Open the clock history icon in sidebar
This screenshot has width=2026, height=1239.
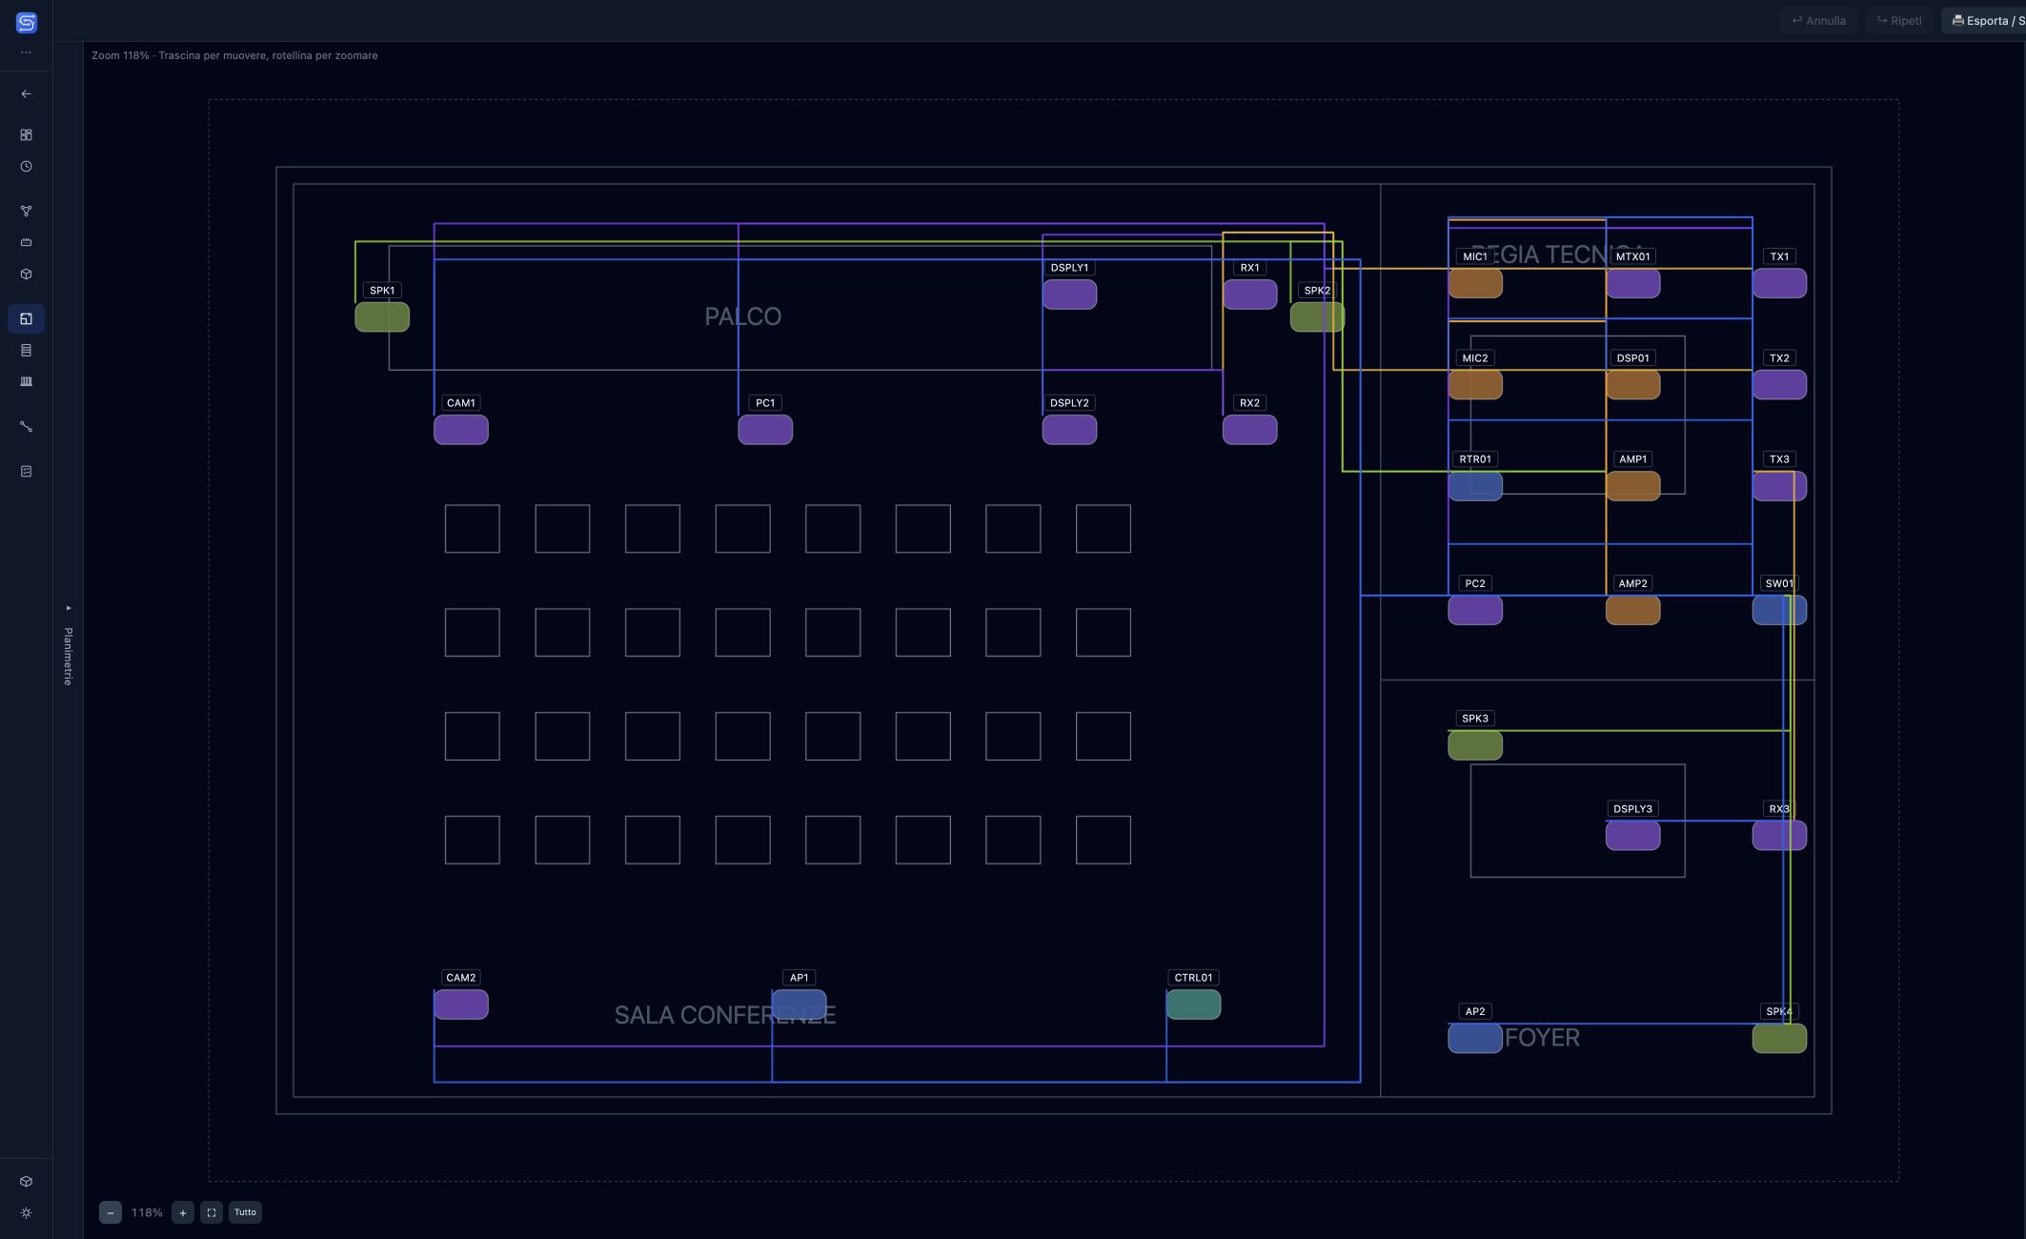[26, 166]
